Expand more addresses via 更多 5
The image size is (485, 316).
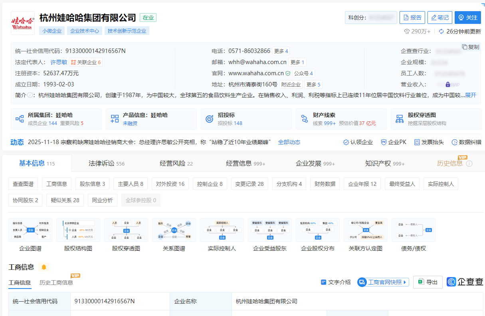tap(313, 84)
